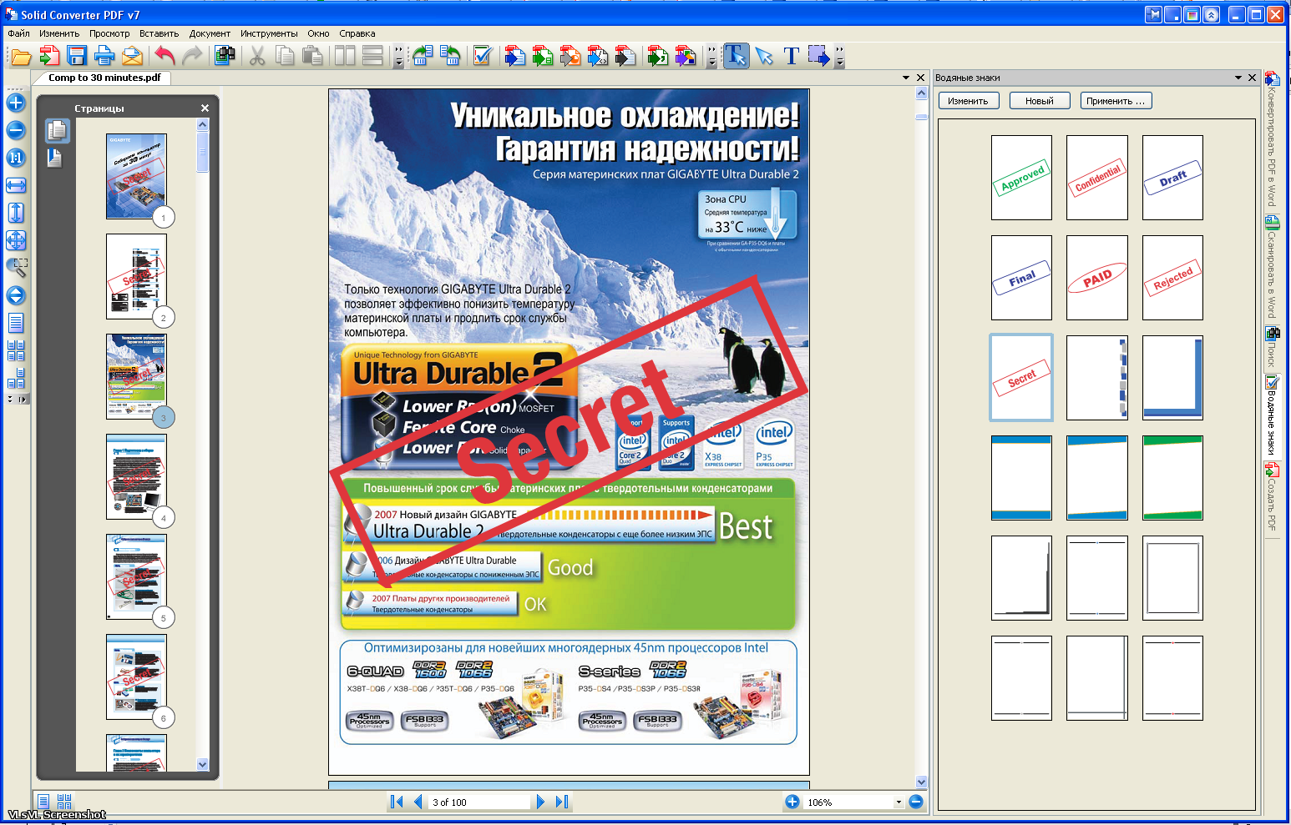
Task: Click the Actual Size 1:1 icon
Action: (16, 158)
